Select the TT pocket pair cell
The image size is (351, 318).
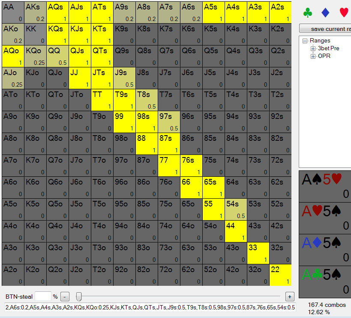(102, 100)
